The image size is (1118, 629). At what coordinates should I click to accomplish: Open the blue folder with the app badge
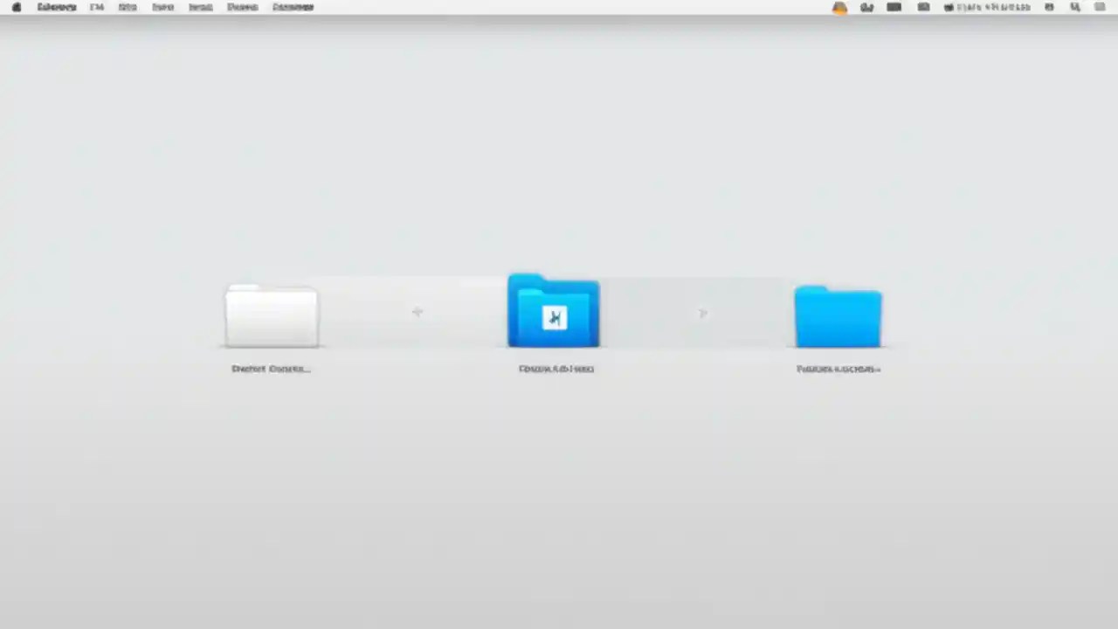pyautogui.click(x=553, y=314)
